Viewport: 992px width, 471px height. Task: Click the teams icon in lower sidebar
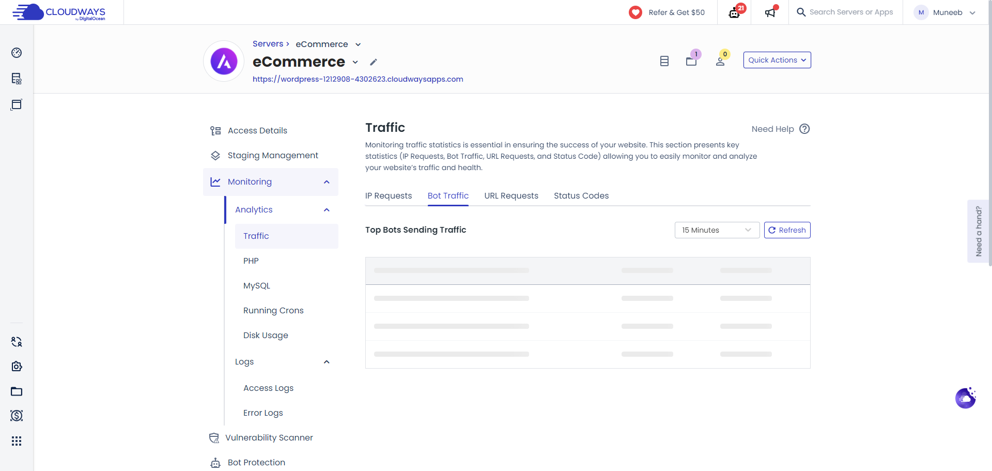(x=17, y=341)
